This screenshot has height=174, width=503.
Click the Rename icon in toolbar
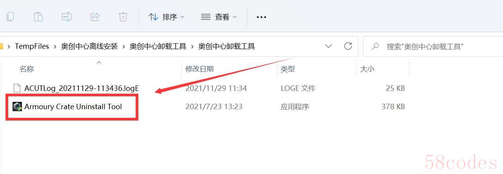click(66, 17)
